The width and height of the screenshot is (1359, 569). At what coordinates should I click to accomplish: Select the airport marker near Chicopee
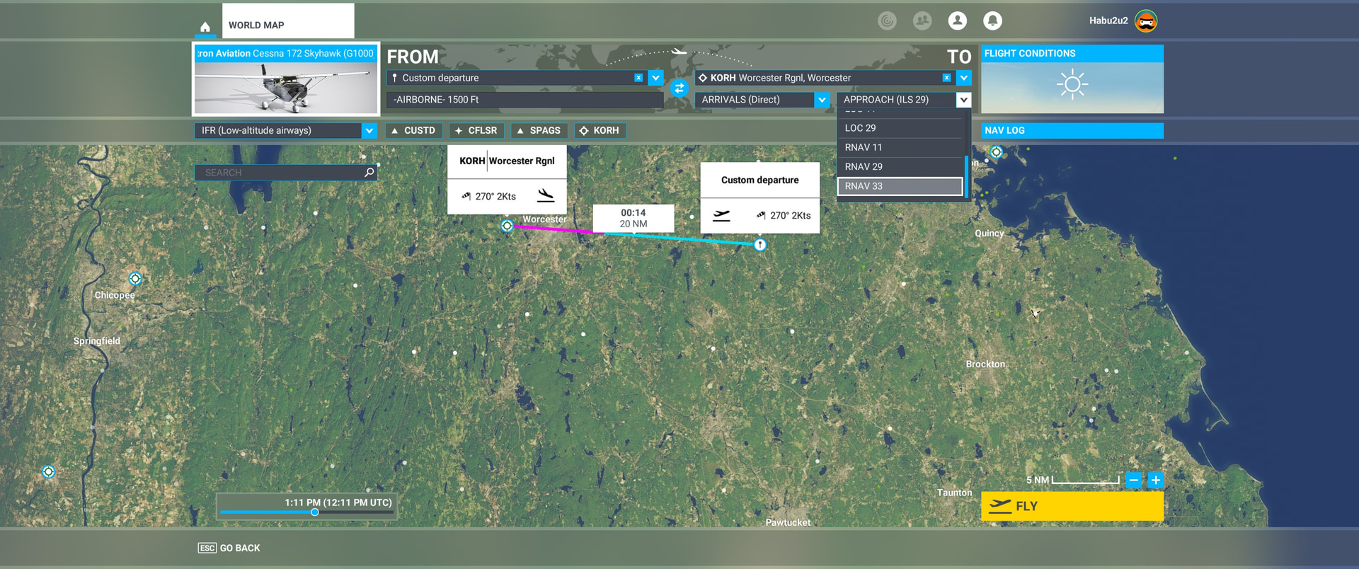135,279
